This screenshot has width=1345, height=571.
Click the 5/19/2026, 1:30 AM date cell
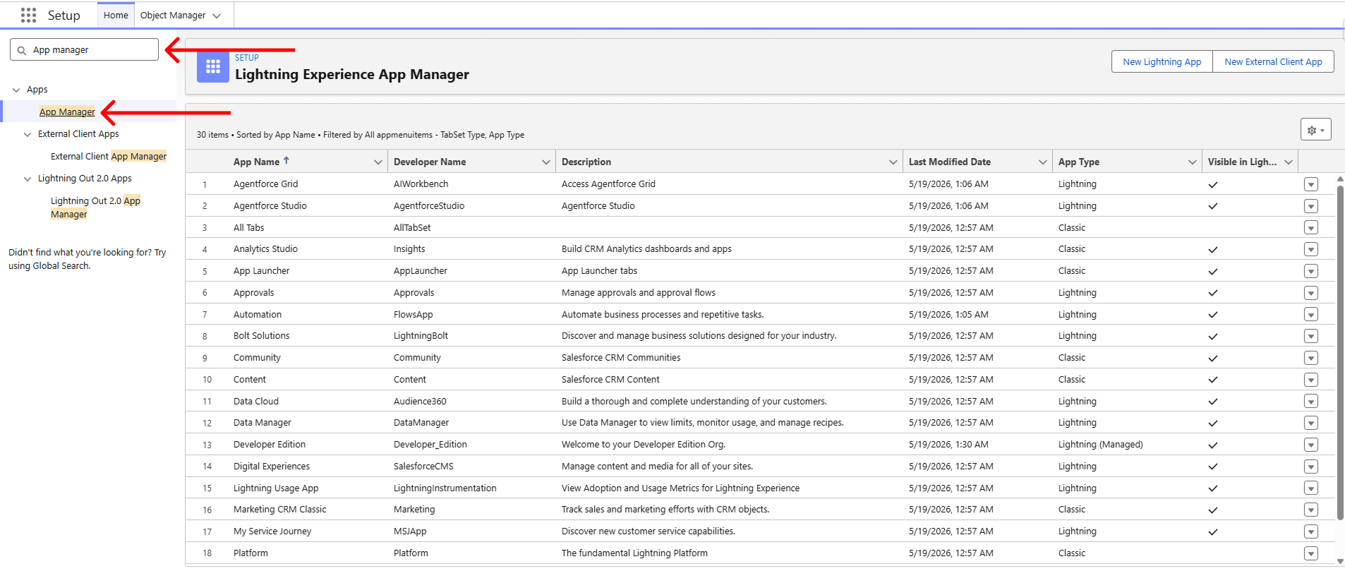948,445
